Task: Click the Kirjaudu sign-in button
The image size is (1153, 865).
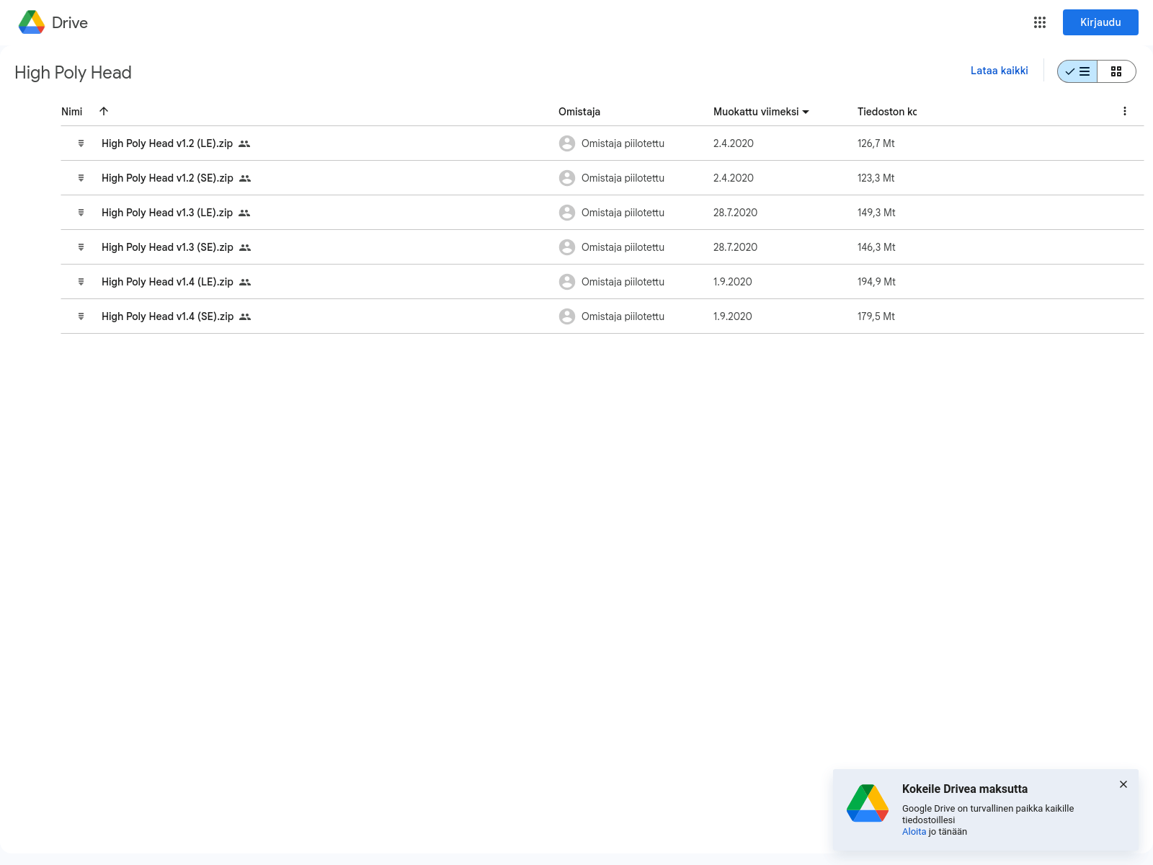Action: point(1100,22)
